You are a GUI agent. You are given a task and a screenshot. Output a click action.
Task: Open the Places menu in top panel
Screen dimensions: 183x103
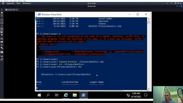pyautogui.click(x=18, y=3)
